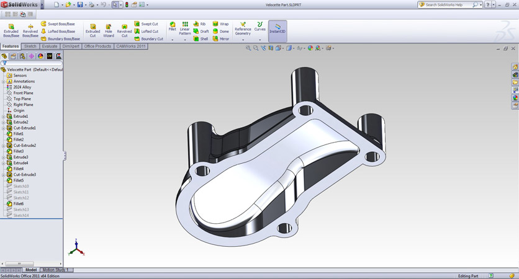Select Fillet6 in the feature tree

coord(19,204)
